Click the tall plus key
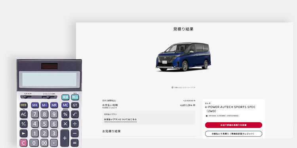 65,138
